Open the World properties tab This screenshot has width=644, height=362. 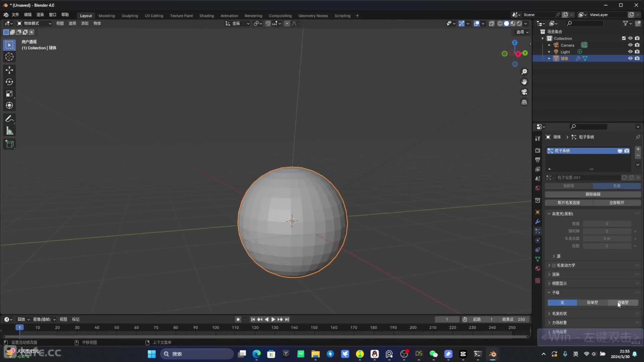point(538,188)
